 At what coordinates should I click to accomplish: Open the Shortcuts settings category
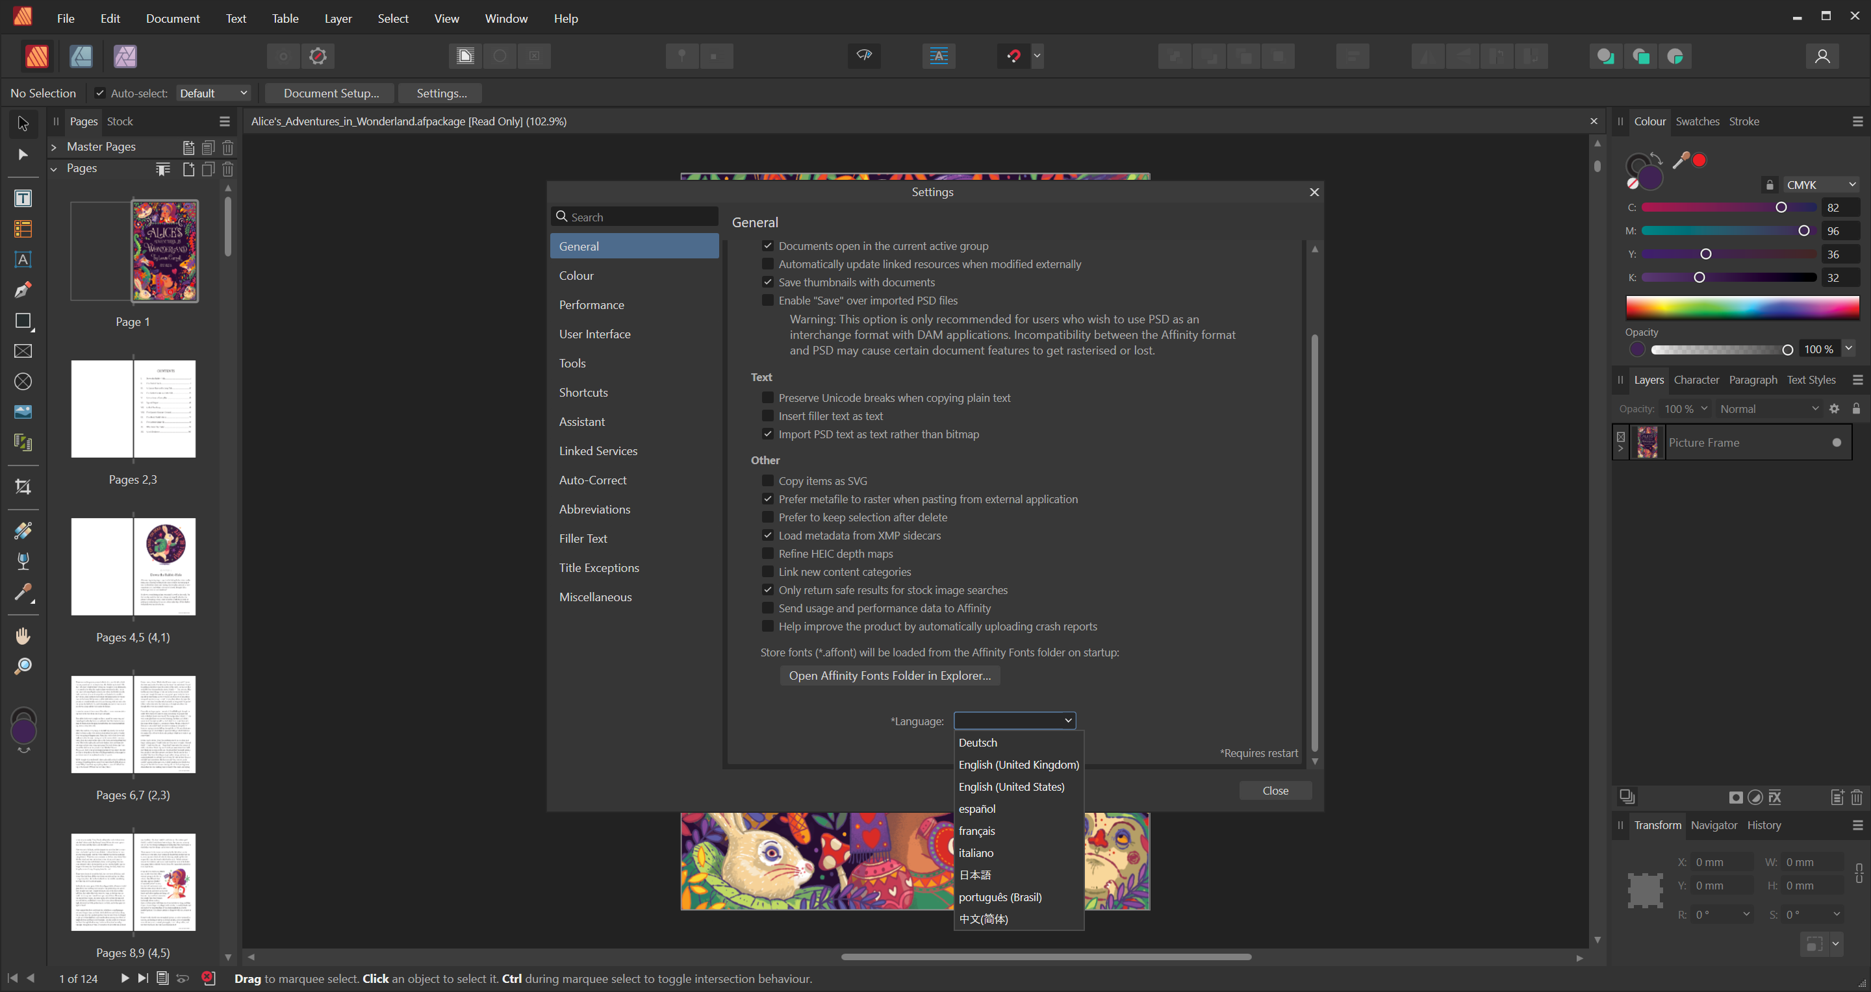coord(583,393)
